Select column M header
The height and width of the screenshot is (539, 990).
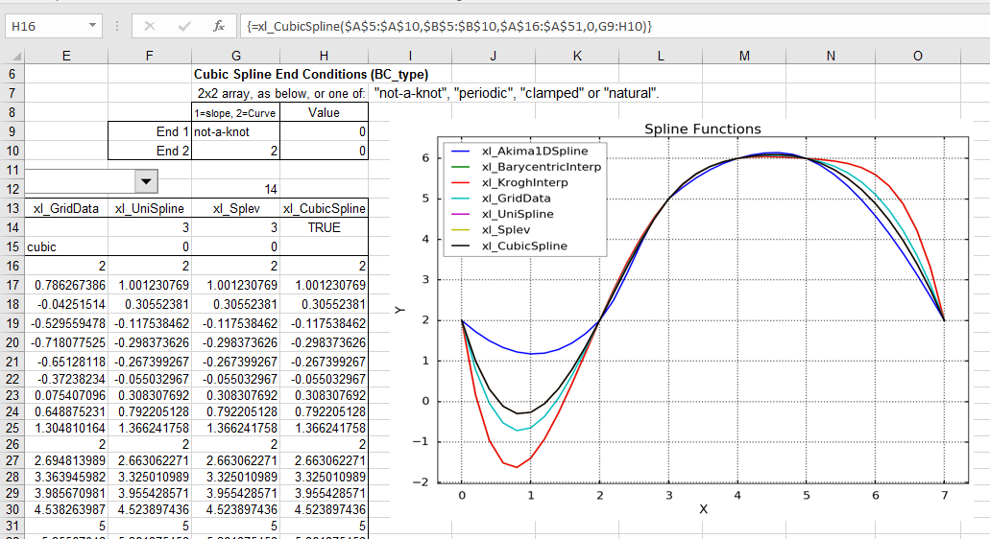click(744, 56)
